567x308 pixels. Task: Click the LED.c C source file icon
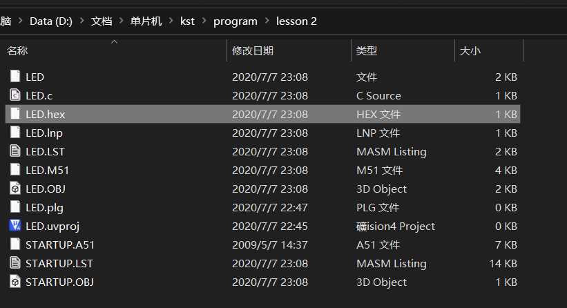tap(15, 95)
